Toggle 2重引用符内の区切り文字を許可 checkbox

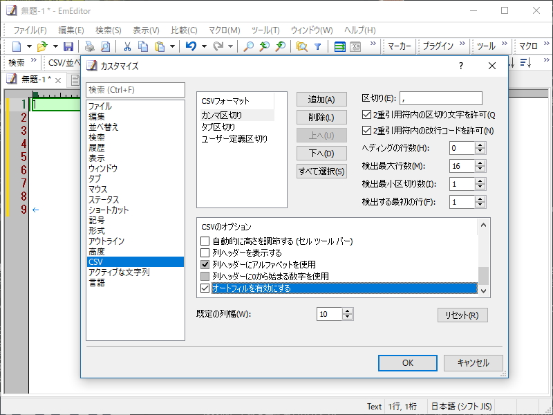point(366,114)
